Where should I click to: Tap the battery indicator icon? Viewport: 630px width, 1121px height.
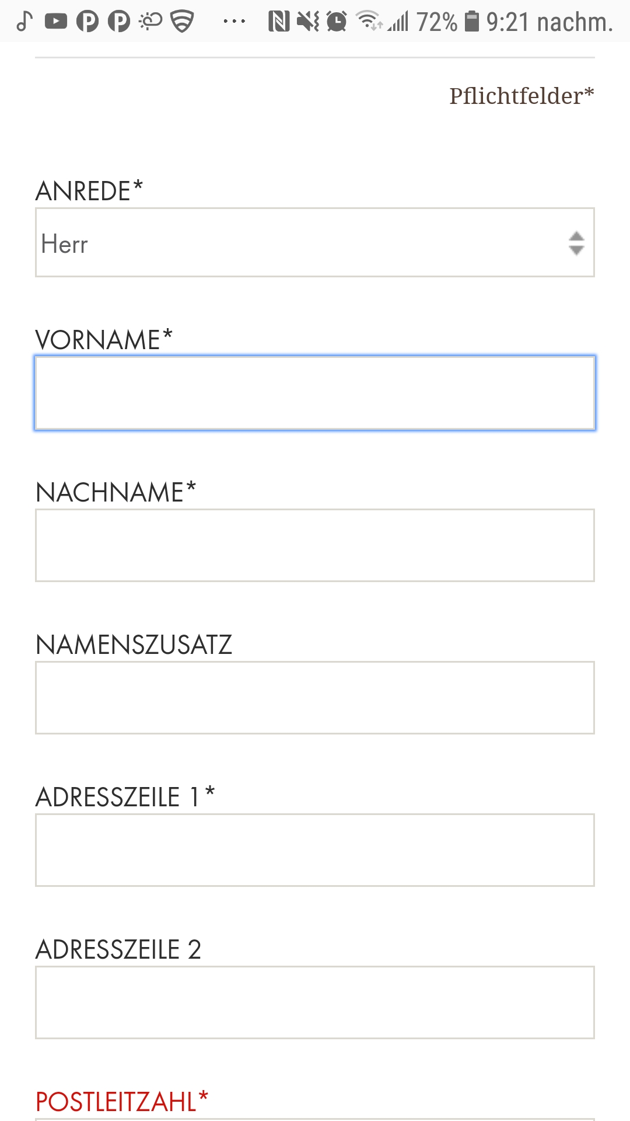coord(470,20)
